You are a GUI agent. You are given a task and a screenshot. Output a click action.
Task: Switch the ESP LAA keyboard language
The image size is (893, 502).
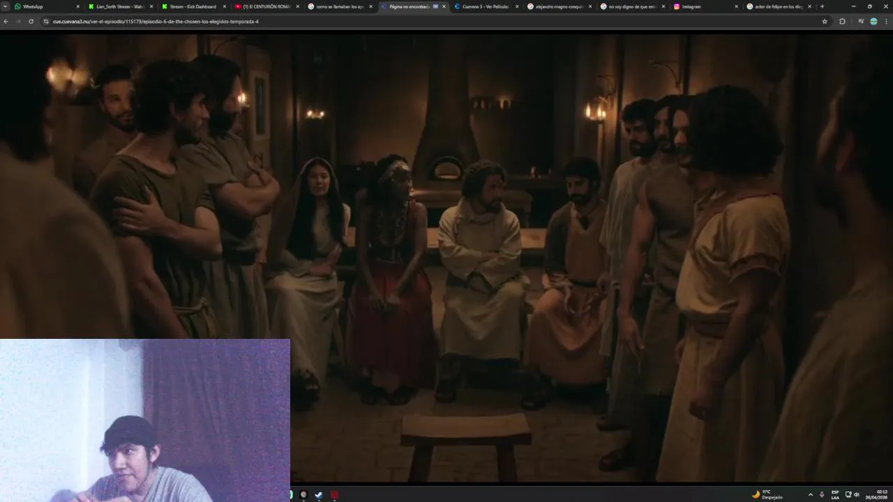(x=835, y=494)
